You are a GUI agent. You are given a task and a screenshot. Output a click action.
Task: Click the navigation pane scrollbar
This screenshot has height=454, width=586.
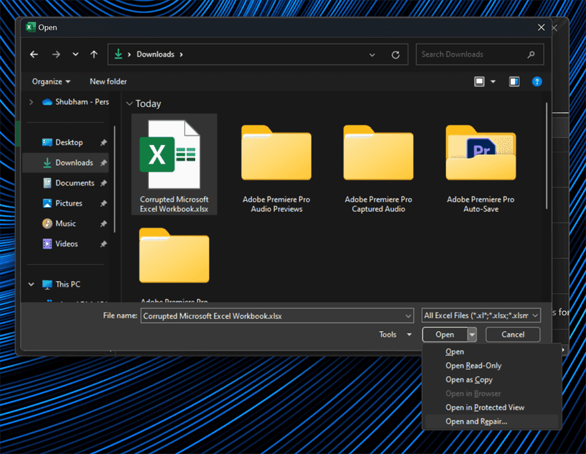coord(114,179)
